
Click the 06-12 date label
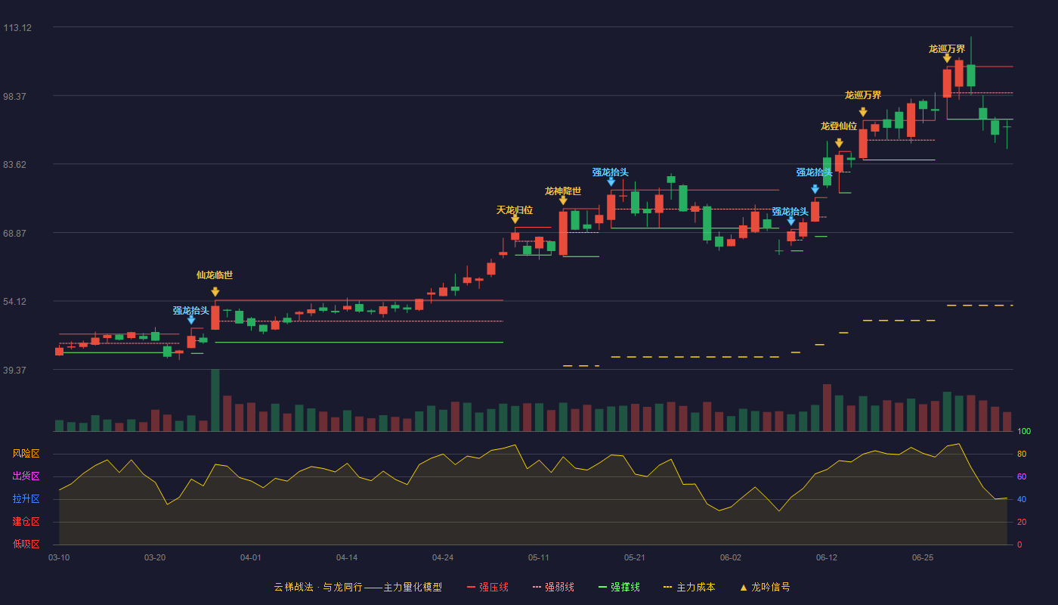(827, 557)
